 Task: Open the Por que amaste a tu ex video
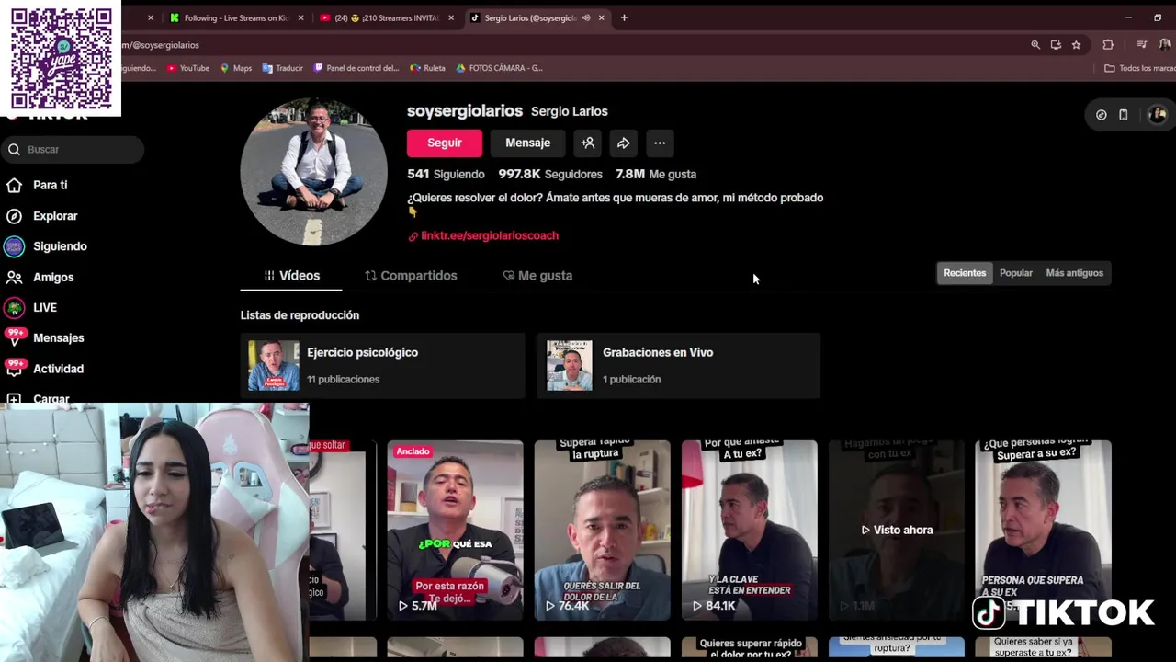point(750,531)
